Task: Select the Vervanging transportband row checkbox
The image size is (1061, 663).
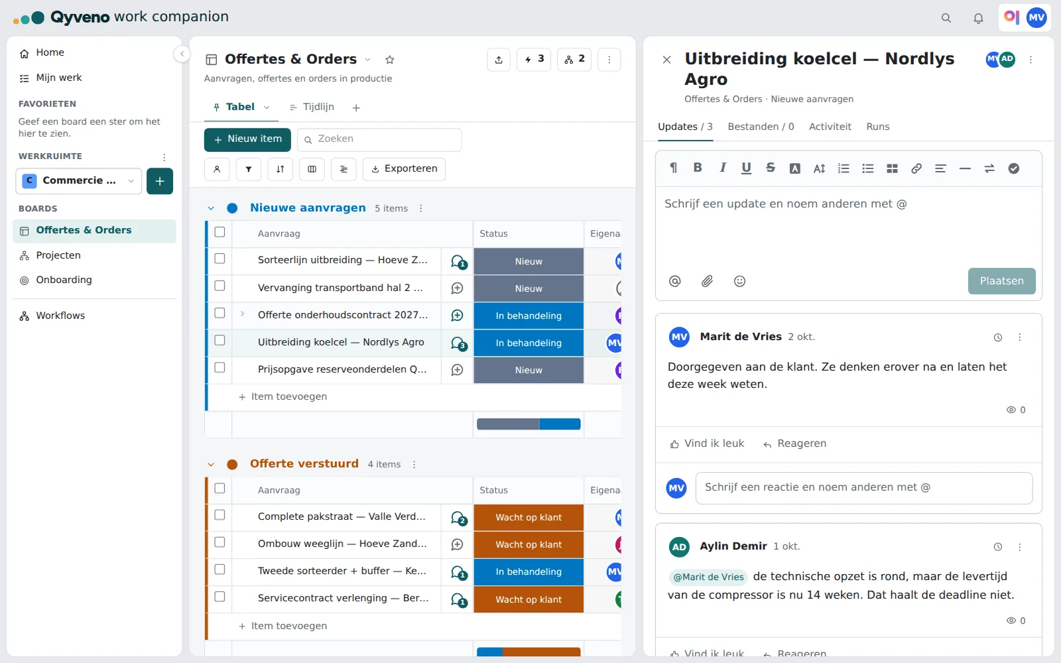Action: click(x=219, y=286)
